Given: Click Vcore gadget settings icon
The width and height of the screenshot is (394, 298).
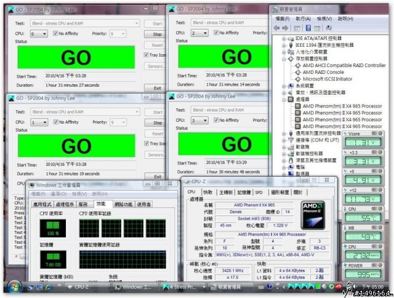Looking at the screenshot, I should 374,133.
